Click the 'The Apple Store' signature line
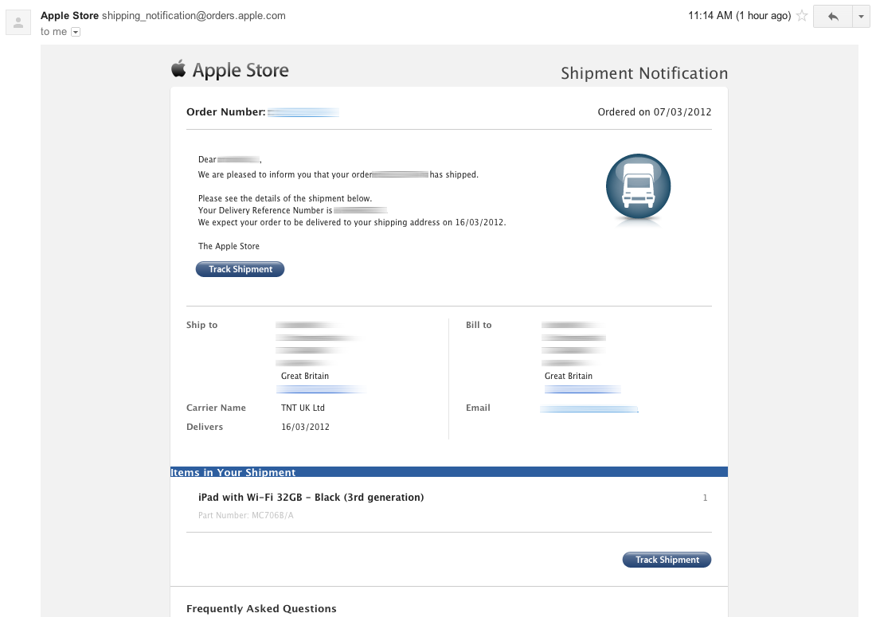Screen dimensions: 876x617 click(229, 246)
